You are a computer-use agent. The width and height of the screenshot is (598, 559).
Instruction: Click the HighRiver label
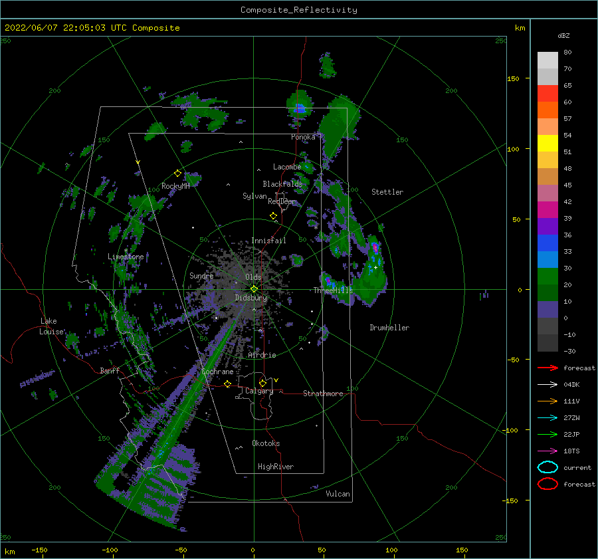[276, 467]
